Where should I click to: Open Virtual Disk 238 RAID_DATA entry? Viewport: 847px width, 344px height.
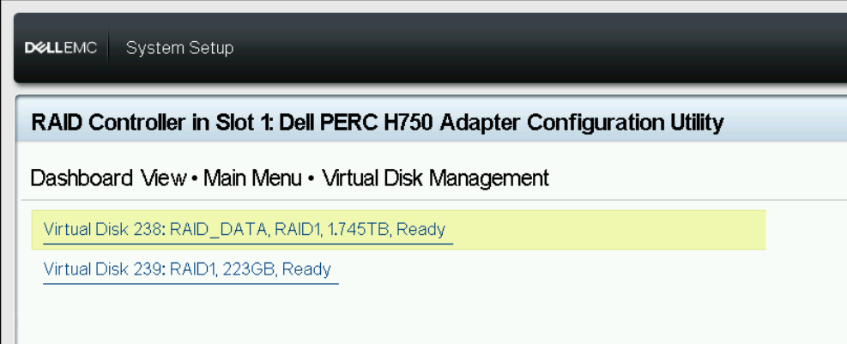click(245, 230)
